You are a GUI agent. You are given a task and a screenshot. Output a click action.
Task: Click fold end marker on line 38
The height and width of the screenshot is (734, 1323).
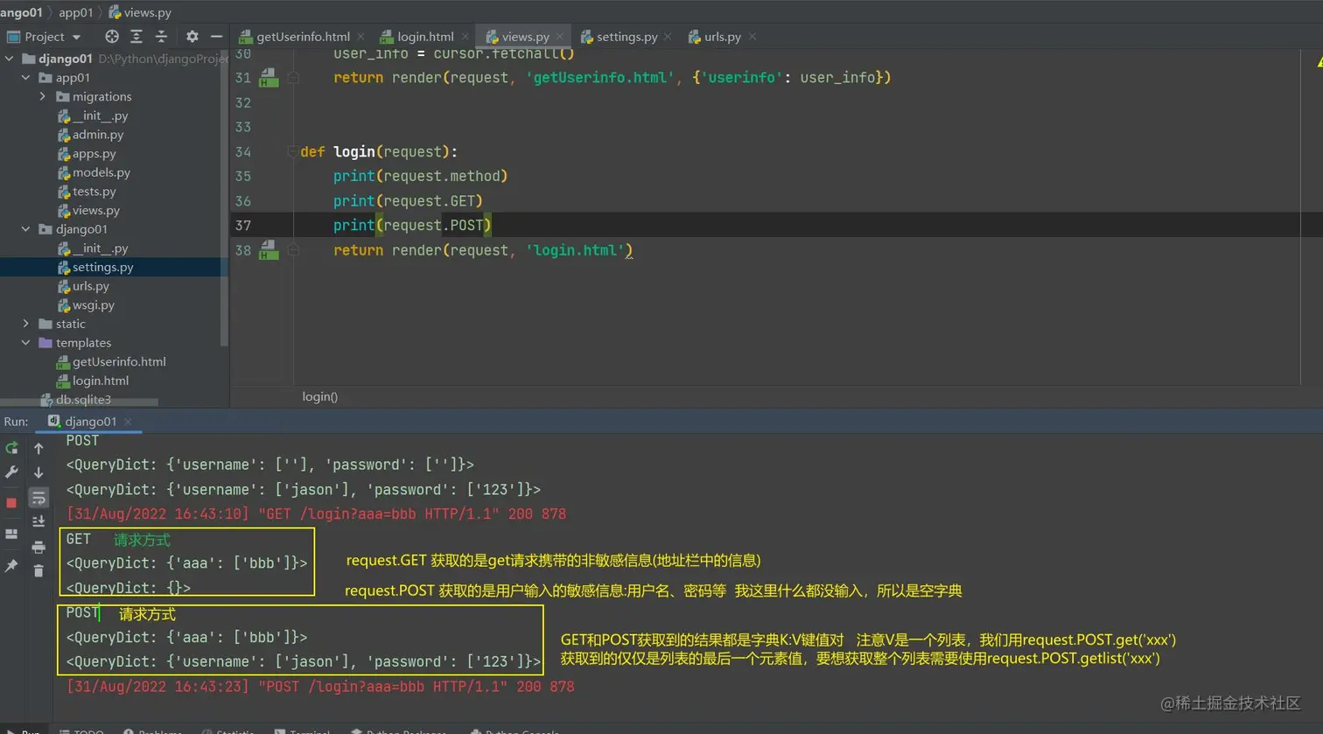point(293,250)
